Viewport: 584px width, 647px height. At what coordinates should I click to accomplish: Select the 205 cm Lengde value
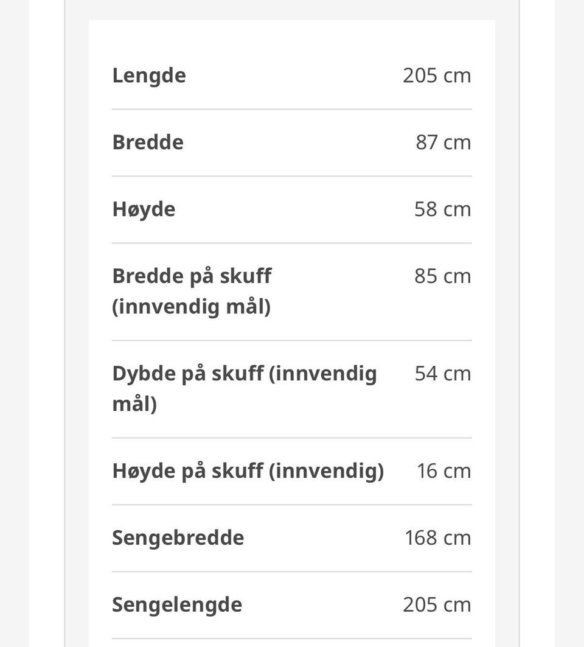(437, 76)
